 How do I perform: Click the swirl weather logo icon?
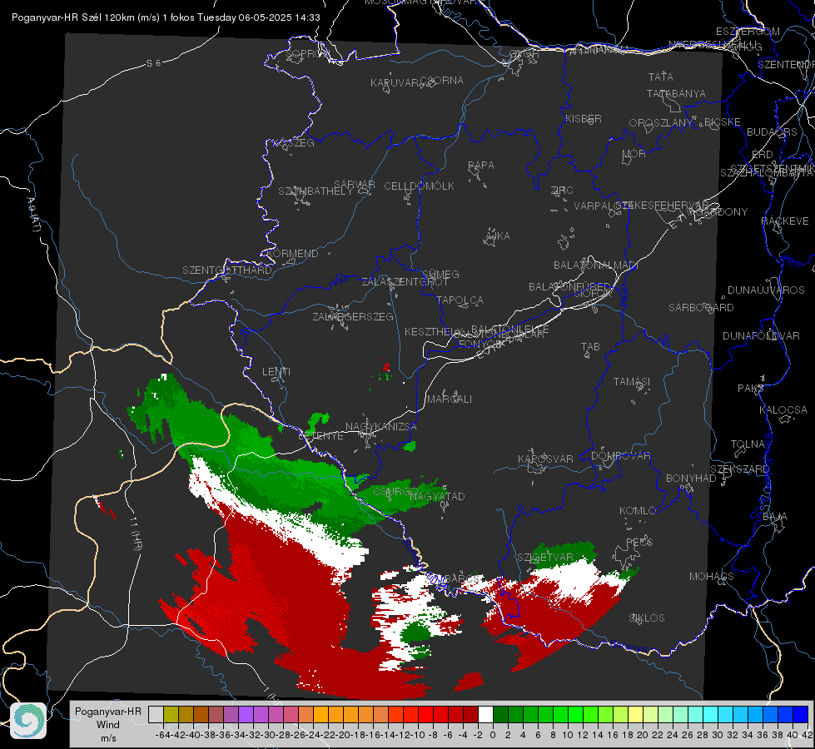[28, 721]
